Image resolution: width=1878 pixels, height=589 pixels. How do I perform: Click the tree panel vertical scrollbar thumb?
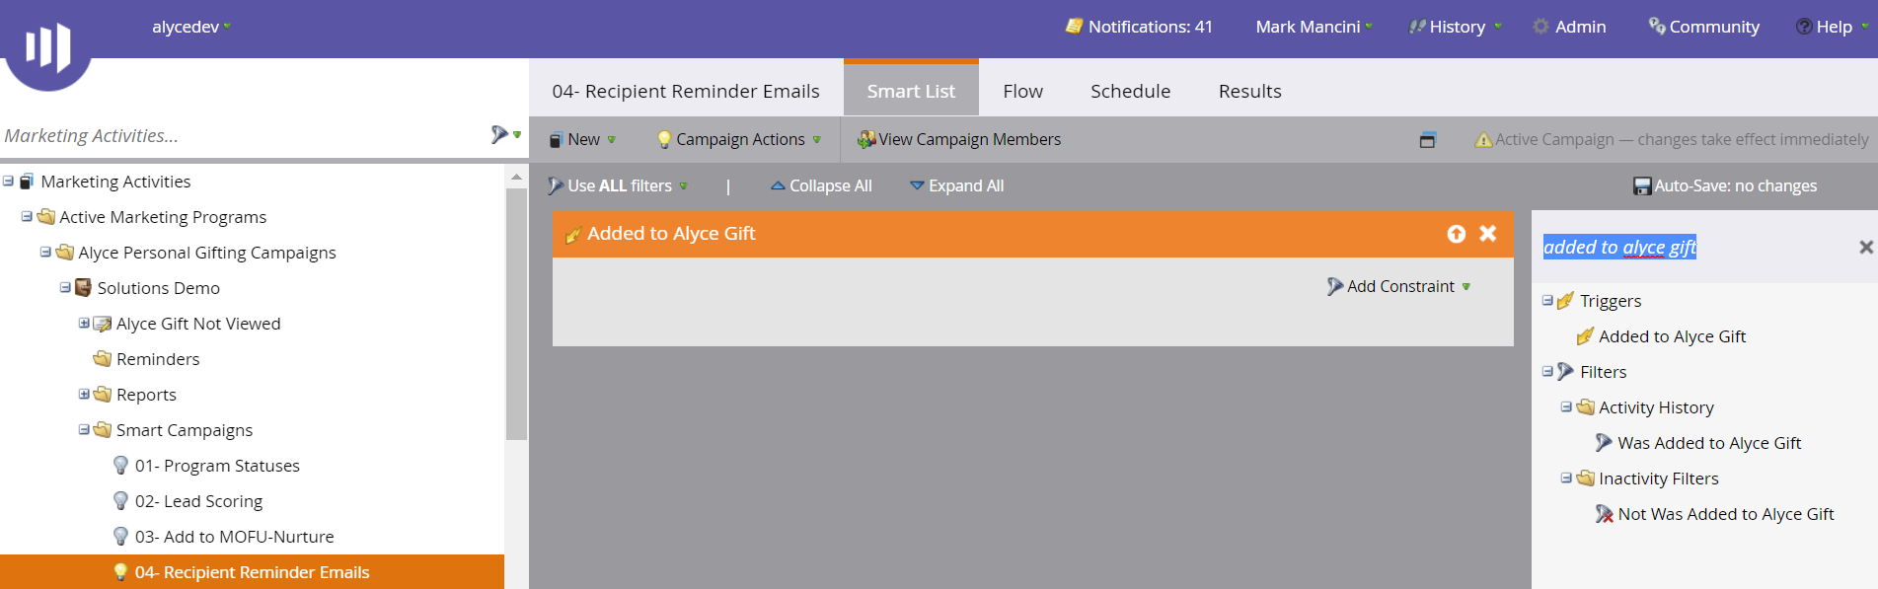[516, 314]
